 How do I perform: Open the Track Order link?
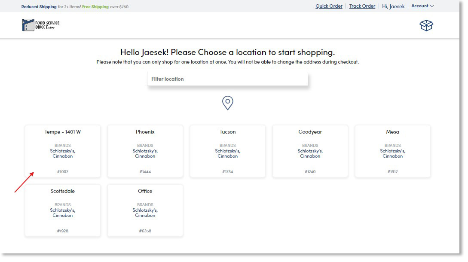[x=362, y=6]
